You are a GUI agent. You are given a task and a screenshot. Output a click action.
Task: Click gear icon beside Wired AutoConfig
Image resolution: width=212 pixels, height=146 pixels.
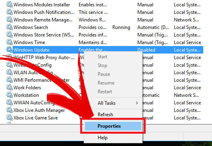pyautogui.click(x=9, y=65)
